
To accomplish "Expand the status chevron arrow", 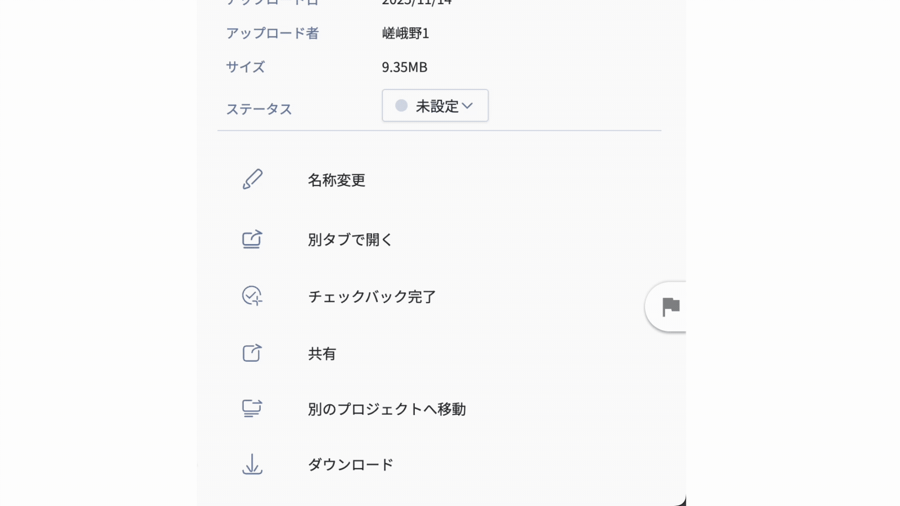I will click(467, 106).
